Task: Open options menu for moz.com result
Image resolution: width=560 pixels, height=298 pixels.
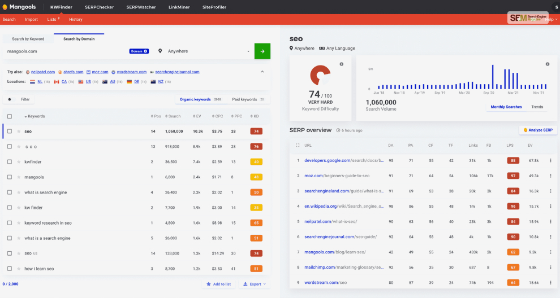Action: 550,176
